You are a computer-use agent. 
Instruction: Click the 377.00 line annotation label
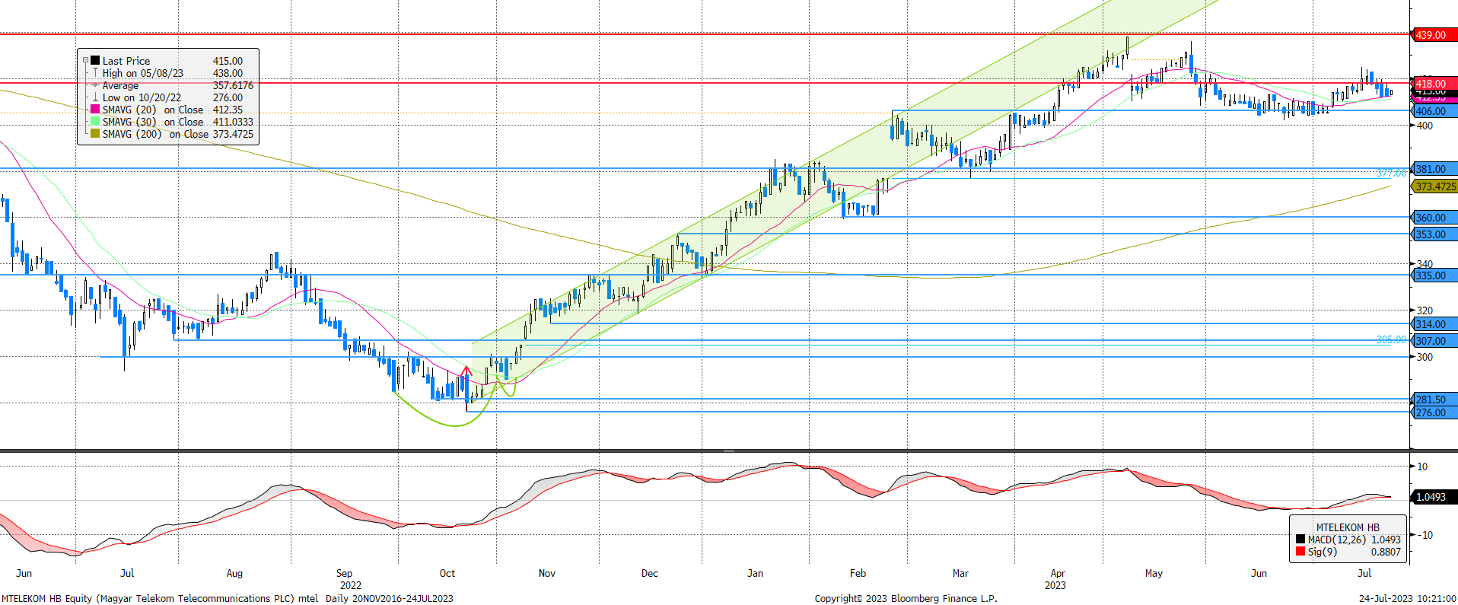tap(1391, 174)
